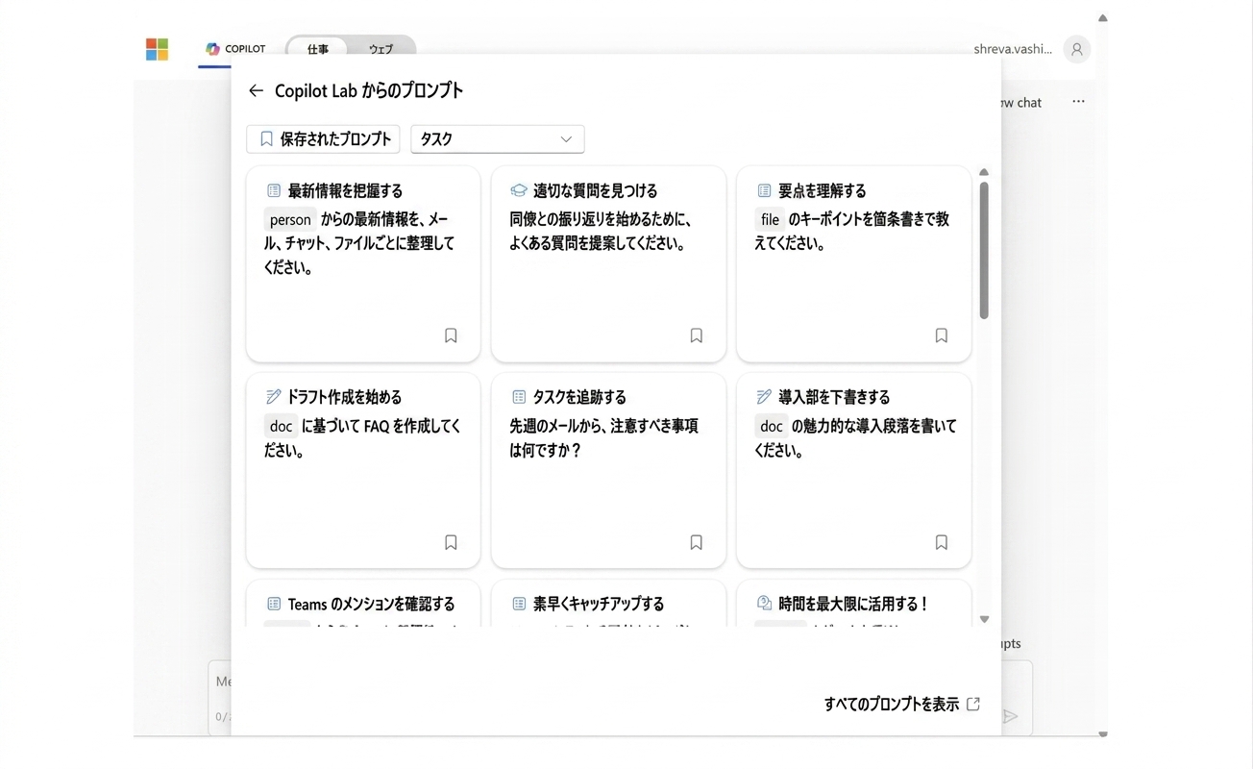Select the 適切な質問を見つける prompt title
The width and height of the screenshot is (1253, 769).
coord(596,190)
